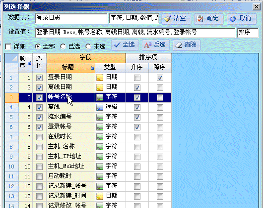
Task: Click the 流水编号 title cell
Action: click(x=70, y=118)
